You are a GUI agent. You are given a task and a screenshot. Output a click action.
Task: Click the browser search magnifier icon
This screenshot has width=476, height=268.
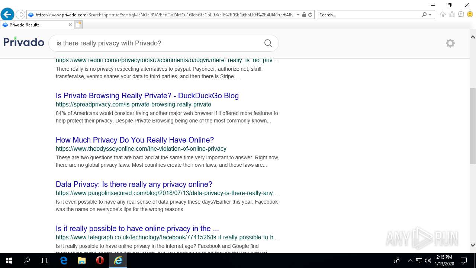[424, 15]
